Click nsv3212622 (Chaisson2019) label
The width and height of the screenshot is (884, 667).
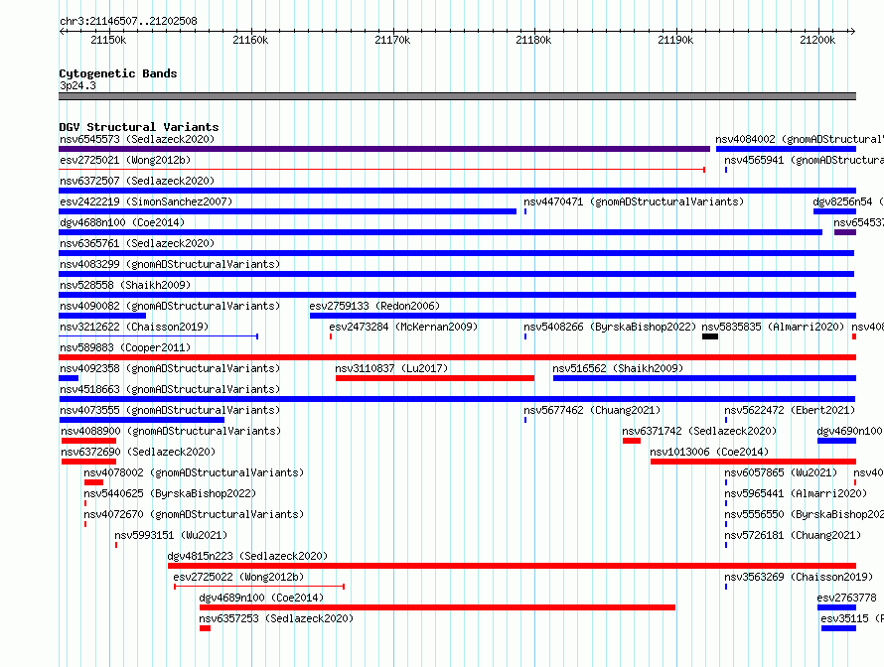tap(134, 327)
